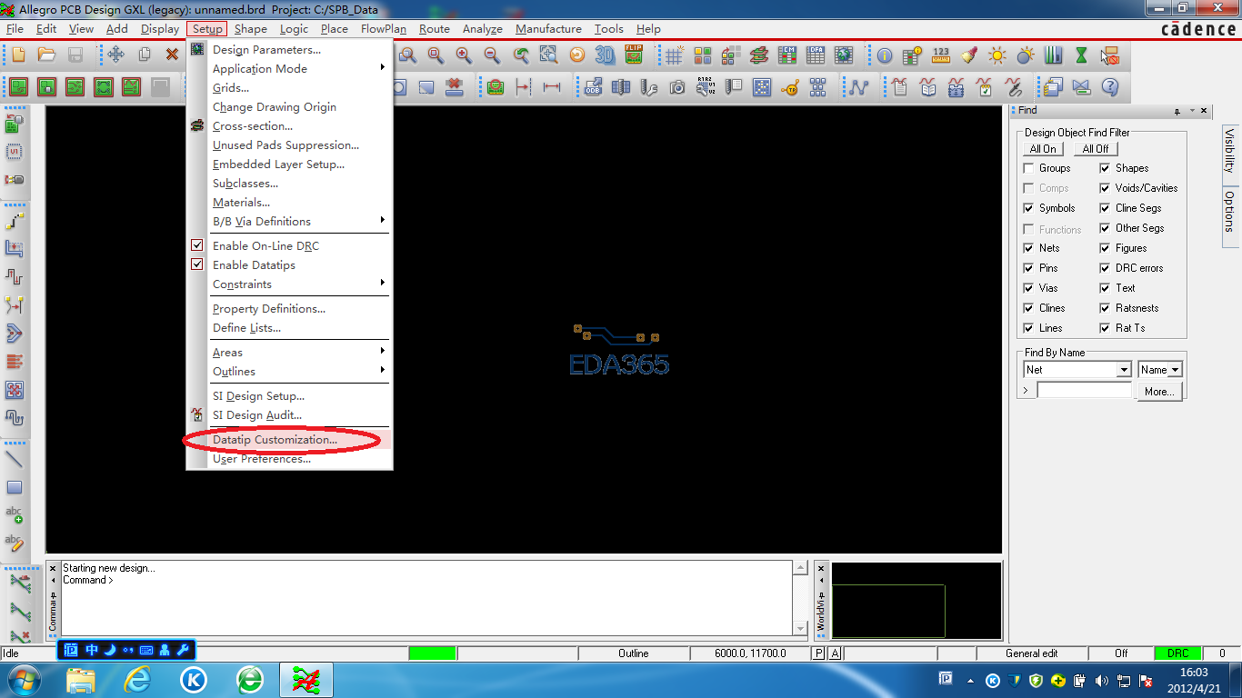Open the Reports clipboard icon
Image resolution: width=1242 pixels, height=698 pixels.
900,87
